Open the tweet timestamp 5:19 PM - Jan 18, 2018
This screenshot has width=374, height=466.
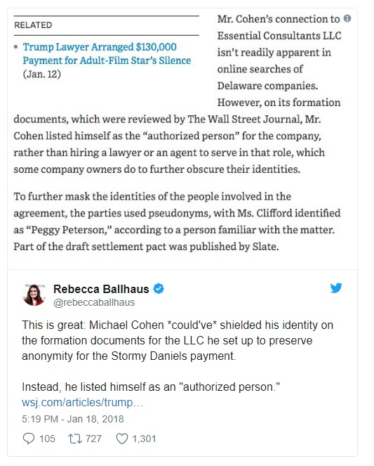(x=73, y=419)
